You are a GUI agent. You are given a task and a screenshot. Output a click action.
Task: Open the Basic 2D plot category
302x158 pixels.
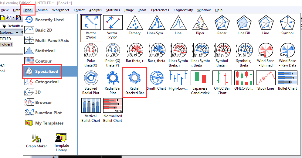point(50,30)
